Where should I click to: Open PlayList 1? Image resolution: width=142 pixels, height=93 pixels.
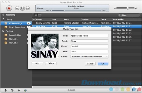[13, 39]
